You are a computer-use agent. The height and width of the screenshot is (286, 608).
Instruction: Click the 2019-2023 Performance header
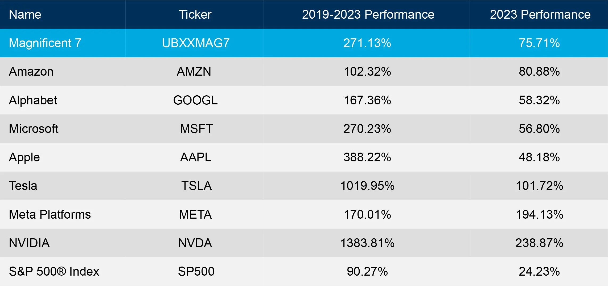[x=368, y=14]
